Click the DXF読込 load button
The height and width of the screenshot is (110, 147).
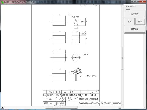click(135, 14)
